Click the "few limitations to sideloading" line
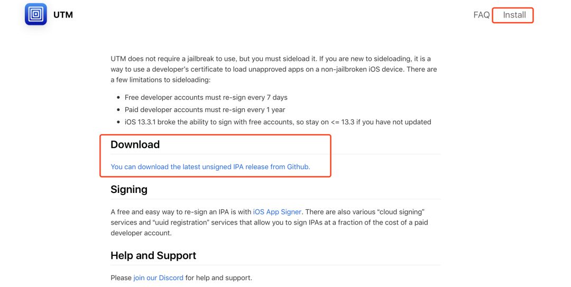This screenshot has height=287, width=571. click(160, 80)
